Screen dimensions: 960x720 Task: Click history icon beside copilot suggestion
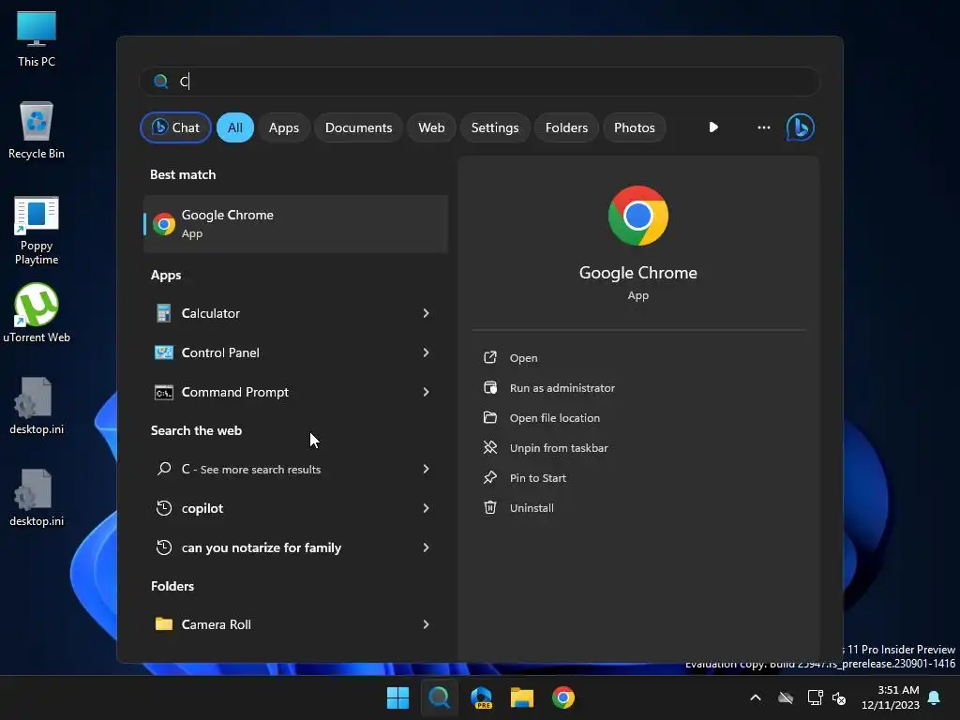[x=163, y=508]
